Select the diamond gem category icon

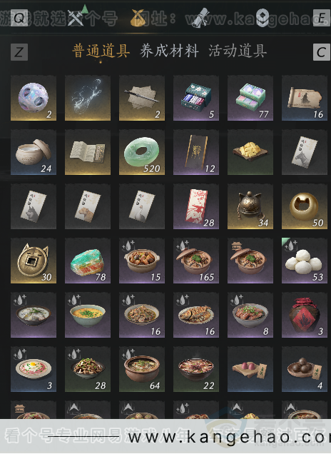click(x=263, y=18)
